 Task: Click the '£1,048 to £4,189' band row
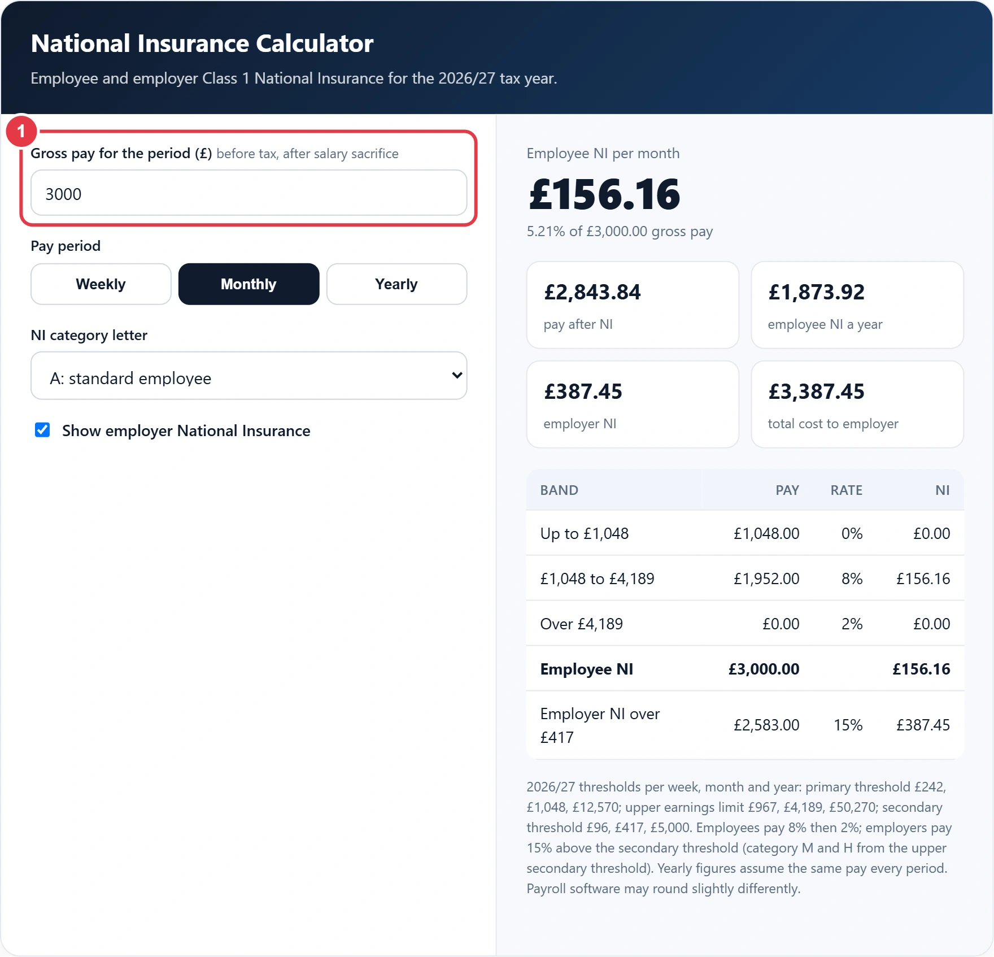click(x=745, y=578)
